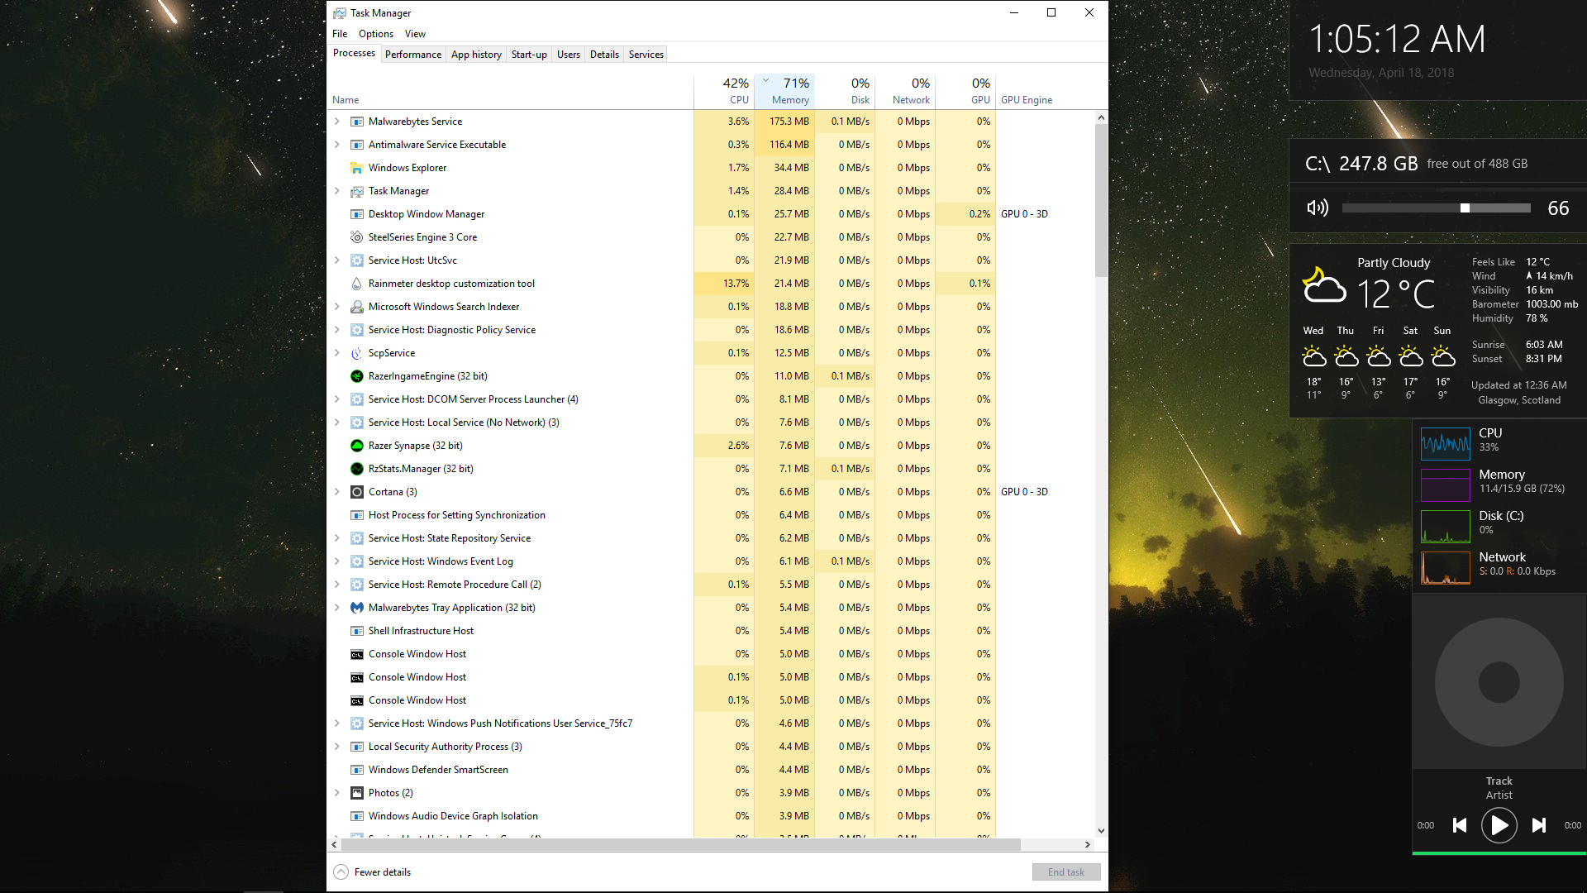Click the horizontal scrollbar in Task Manager
1587x893 pixels.
(681, 845)
